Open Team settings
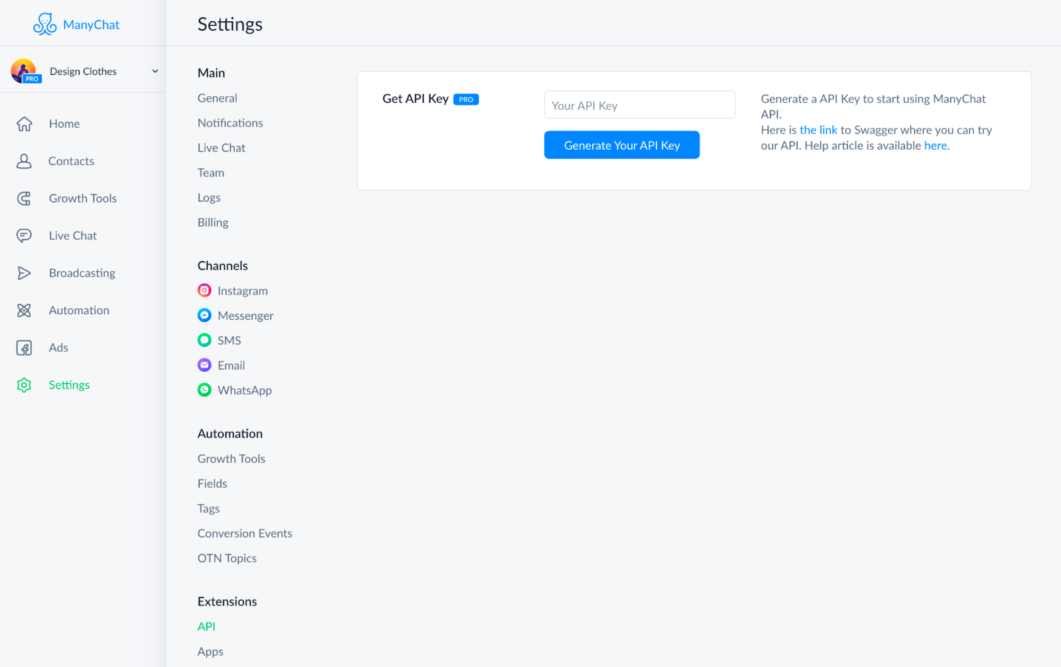 tap(211, 172)
